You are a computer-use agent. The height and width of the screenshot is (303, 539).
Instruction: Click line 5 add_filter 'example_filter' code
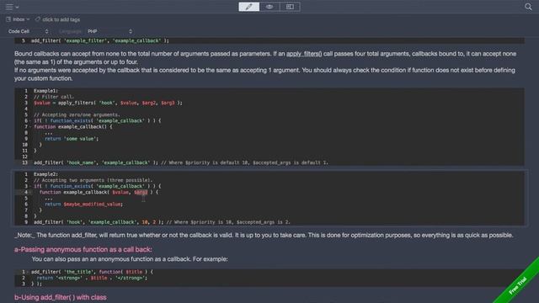(100, 40)
